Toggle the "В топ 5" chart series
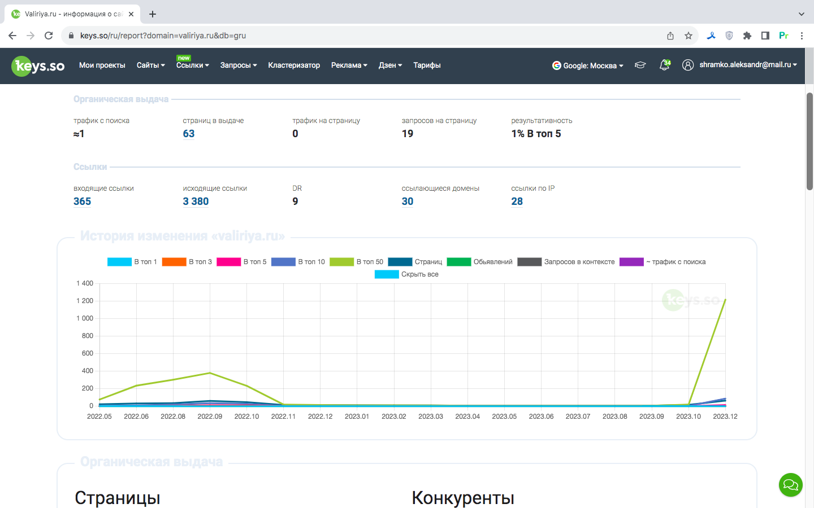814x508 pixels. tap(242, 262)
